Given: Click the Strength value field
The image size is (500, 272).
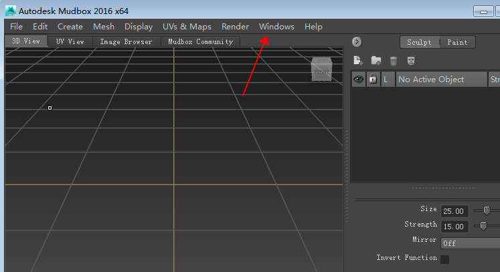Looking at the screenshot, I should pyautogui.click(x=454, y=227).
